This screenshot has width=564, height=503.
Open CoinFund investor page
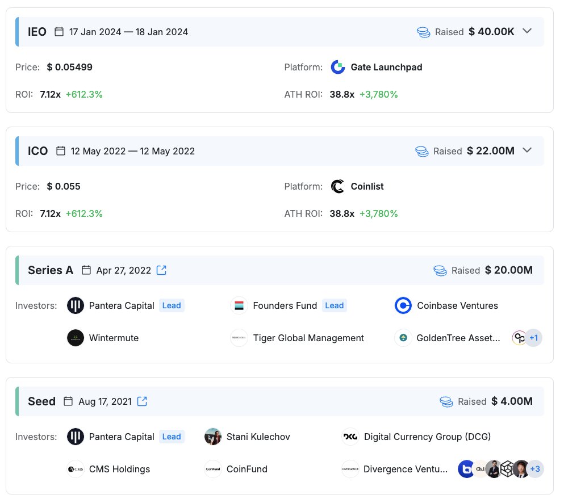(247, 469)
